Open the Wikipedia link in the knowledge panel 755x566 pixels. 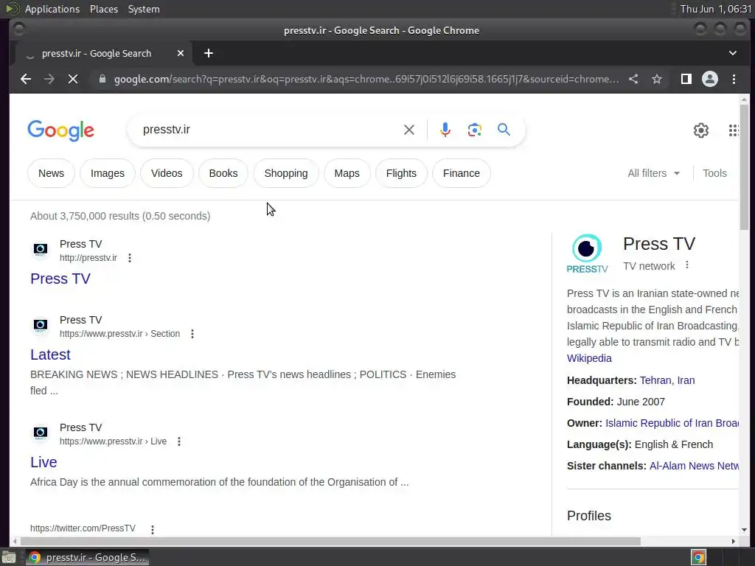point(589,358)
